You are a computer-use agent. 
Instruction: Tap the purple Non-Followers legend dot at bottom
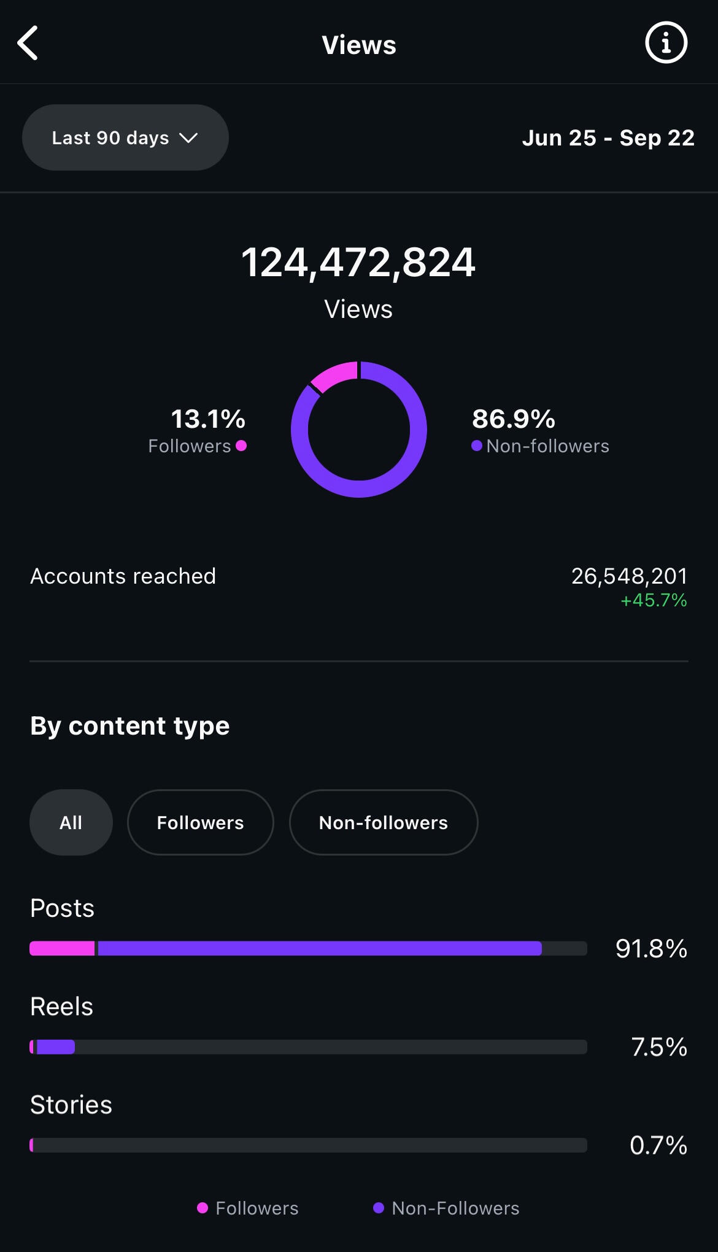[379, 1208]
